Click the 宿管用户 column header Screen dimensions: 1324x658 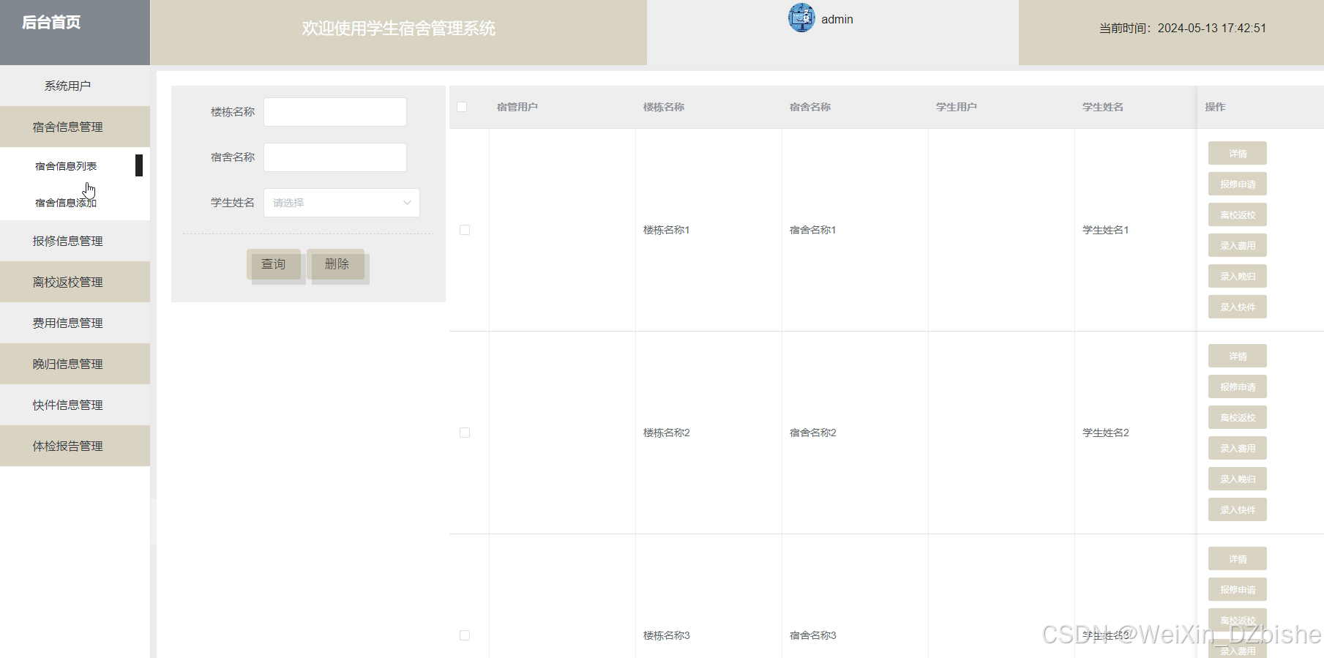517,107
